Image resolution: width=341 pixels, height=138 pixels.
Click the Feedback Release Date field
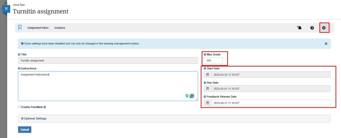click(270, 103)
